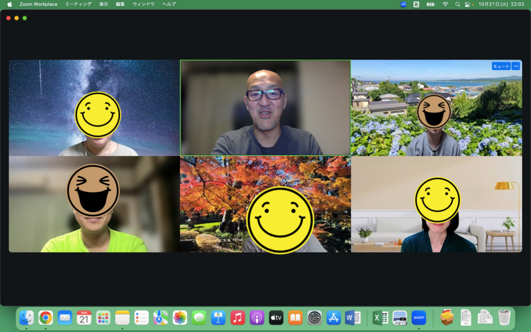The width and height of the screenshot is (531, 332).
Task: Click the Zoom icon in the Dock
Action: coord(418,317)
